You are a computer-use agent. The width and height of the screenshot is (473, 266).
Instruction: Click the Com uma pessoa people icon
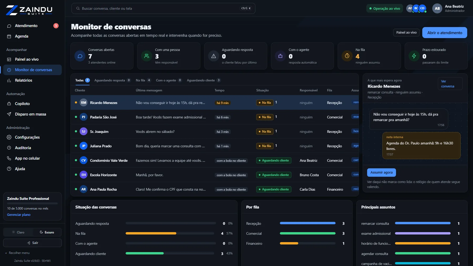pyautogui.click(x=147, y=56)
